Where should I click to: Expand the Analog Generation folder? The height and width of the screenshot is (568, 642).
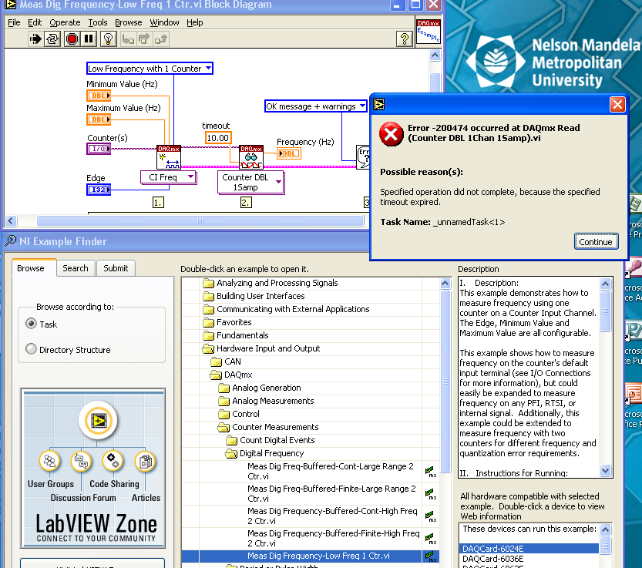click(x=224, y=388)
